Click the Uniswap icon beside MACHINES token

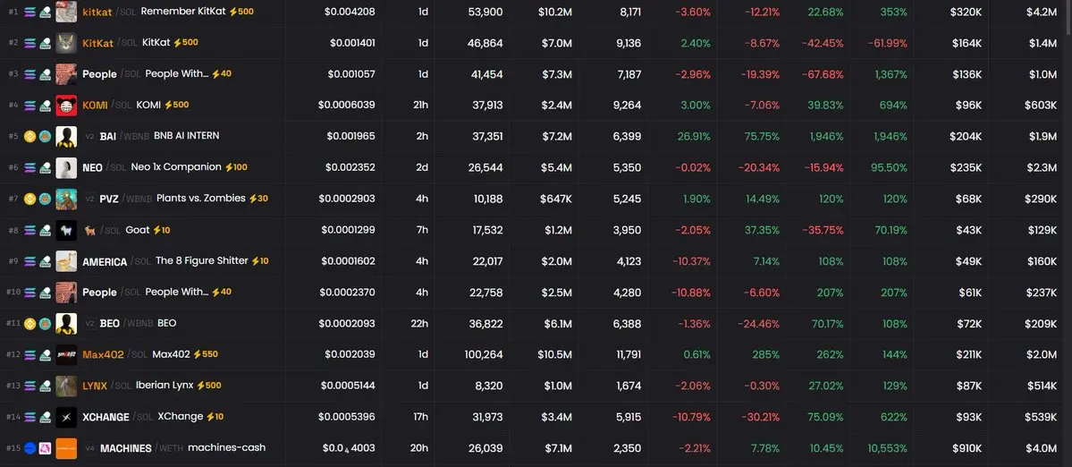44,448
